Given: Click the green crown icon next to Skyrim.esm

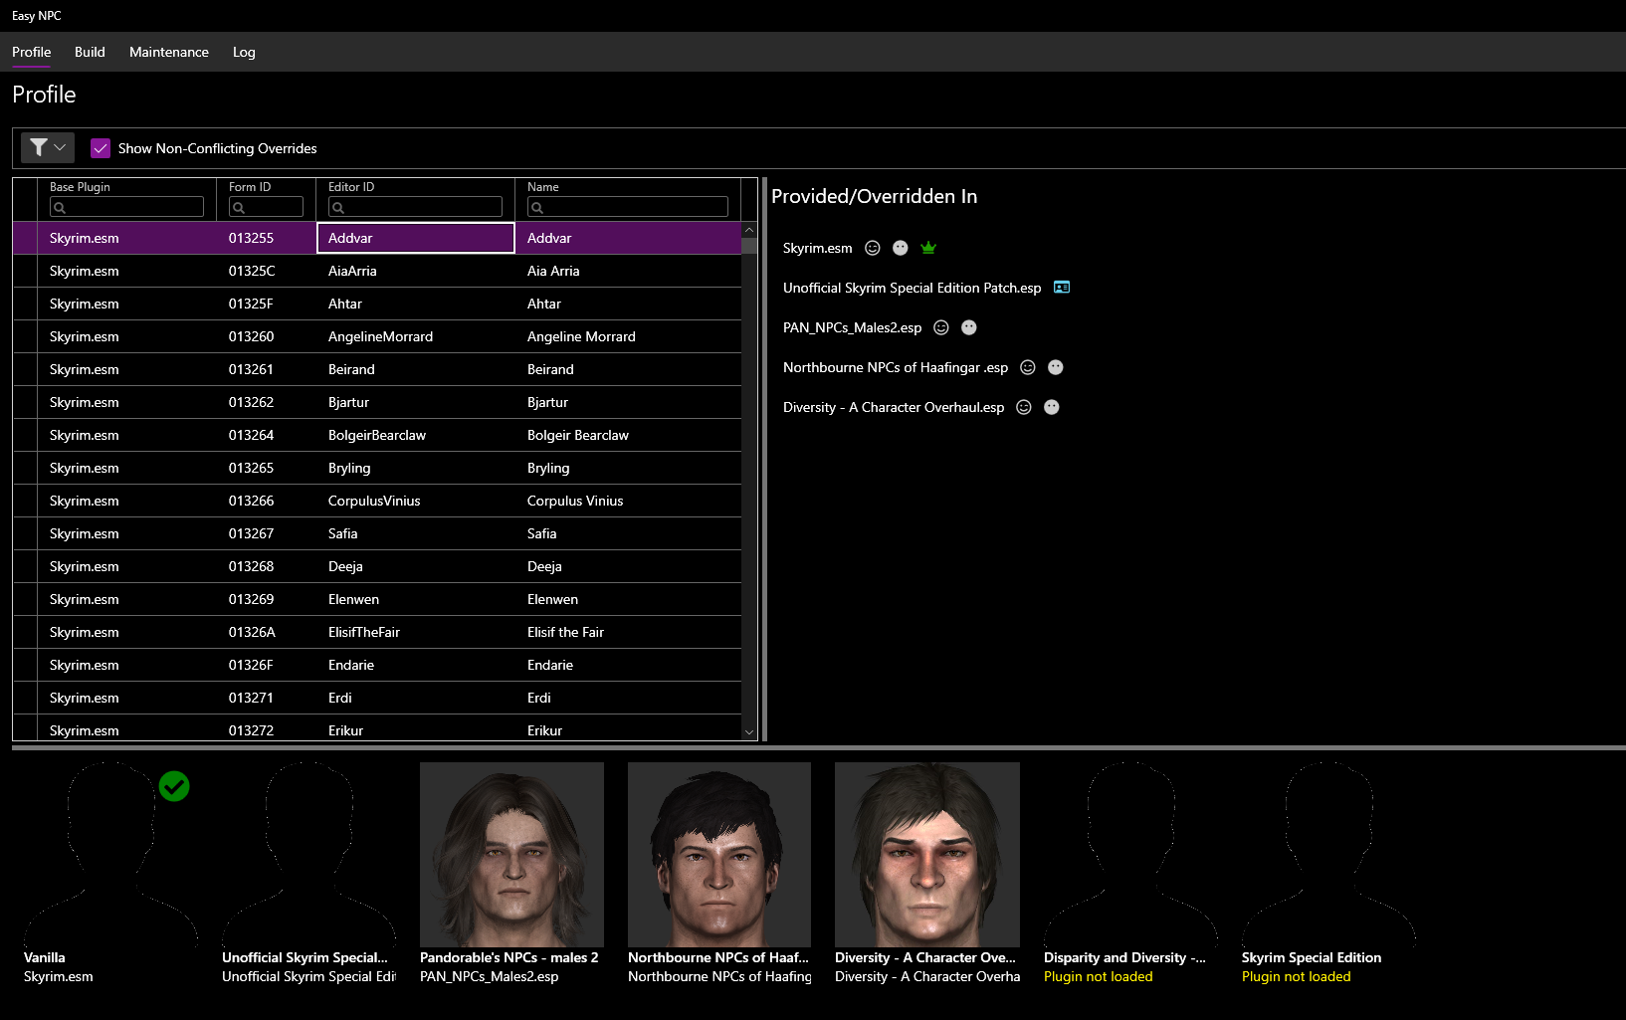Looking at the screenshot, I should (928, 248).
